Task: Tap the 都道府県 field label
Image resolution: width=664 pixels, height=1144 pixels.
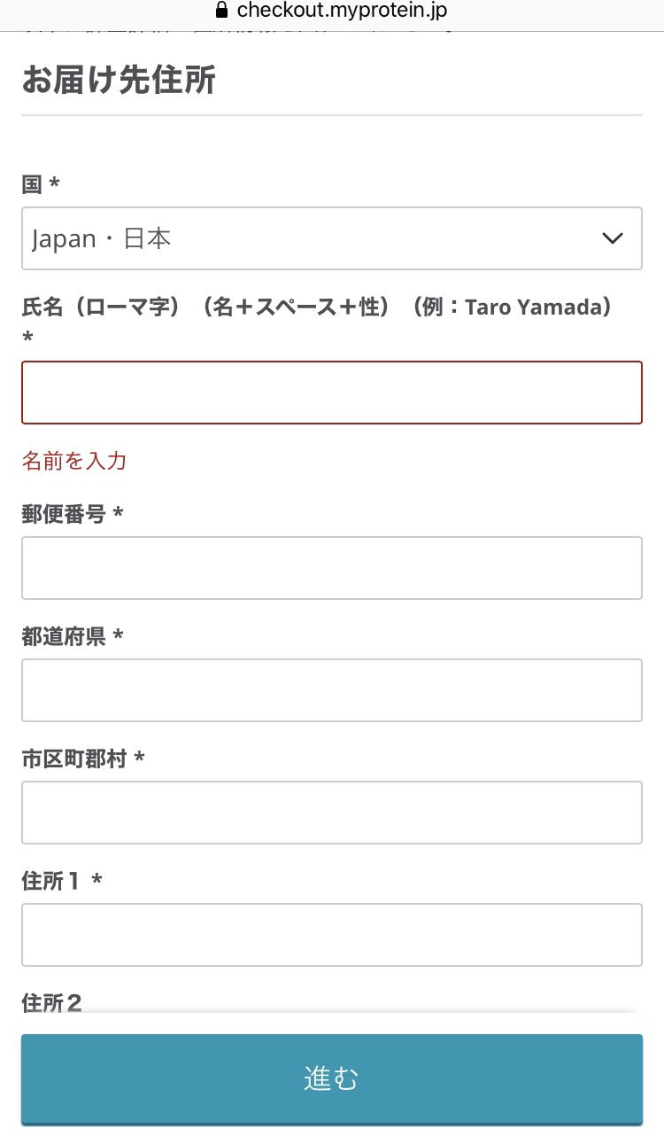Action: click(64, 636)
